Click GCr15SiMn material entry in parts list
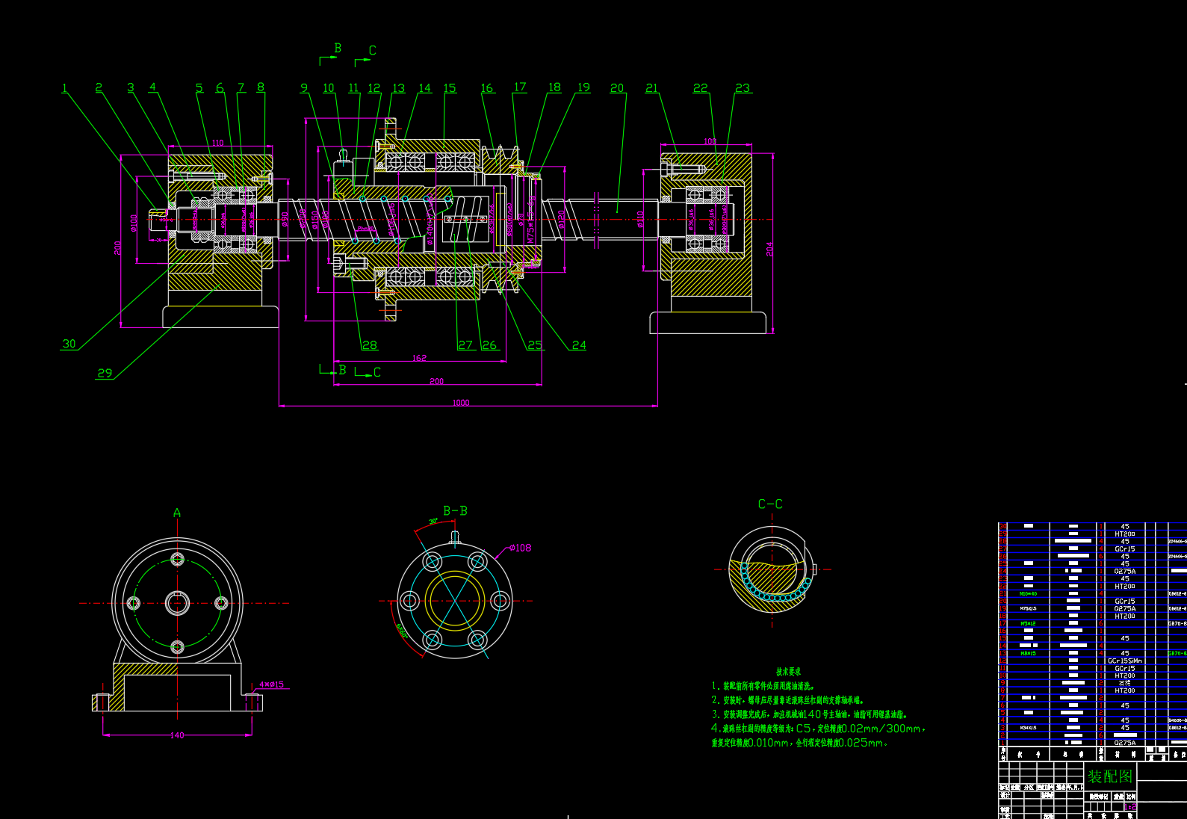Image resolution: width=1187 pixels, height=819 pixels. (x=1125, y=661)
